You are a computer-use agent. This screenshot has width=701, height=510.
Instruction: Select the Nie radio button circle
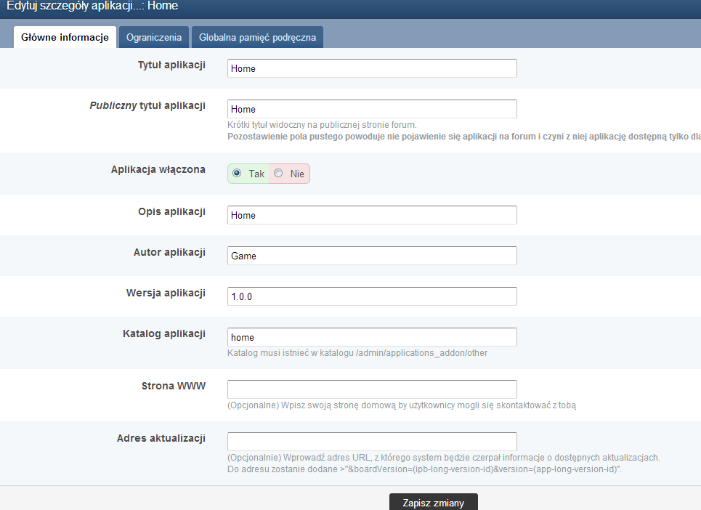tap(278, 174)
